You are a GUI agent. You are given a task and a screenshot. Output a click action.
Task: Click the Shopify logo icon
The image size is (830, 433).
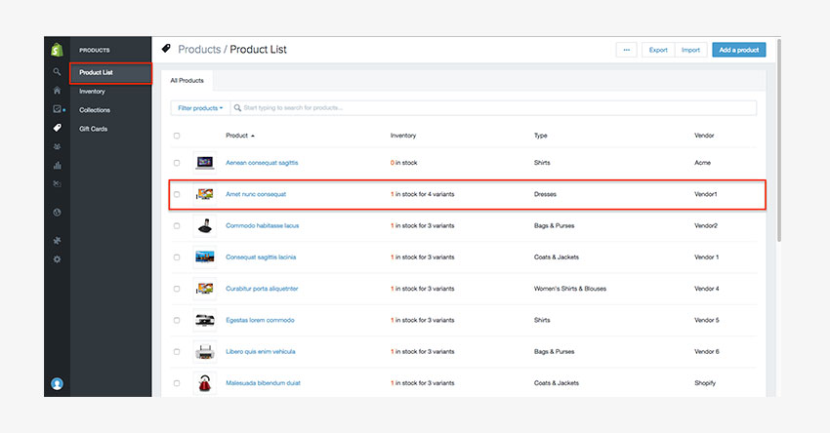click(57, 50)
